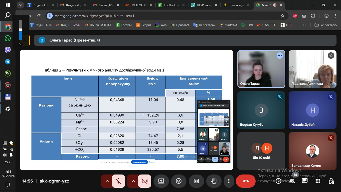Toggle closed captions
341x192 pixels.
[x=196, y=181]
